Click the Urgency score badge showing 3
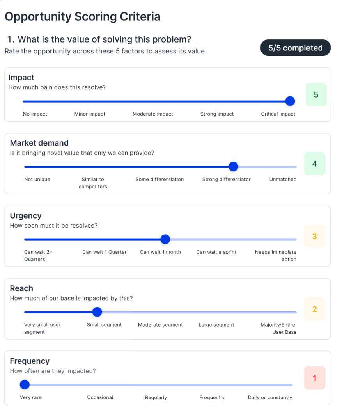349x409 pixels. 314,236
